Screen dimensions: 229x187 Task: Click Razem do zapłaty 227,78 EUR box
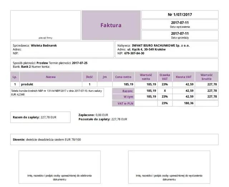(40, 117)
